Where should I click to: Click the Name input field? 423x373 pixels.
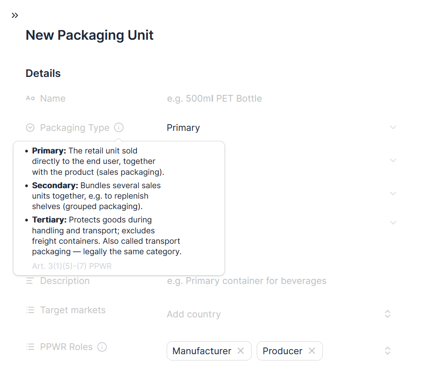pyautogui.click(x=281, y=98)
